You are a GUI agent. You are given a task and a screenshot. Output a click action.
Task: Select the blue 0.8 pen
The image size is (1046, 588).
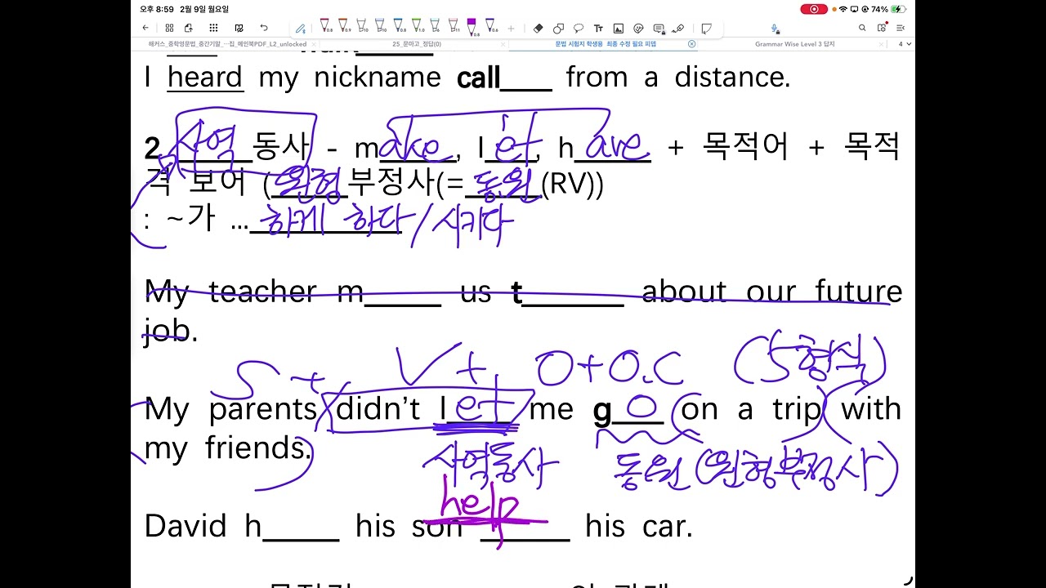pyautogui.click(x=400, y=27)
